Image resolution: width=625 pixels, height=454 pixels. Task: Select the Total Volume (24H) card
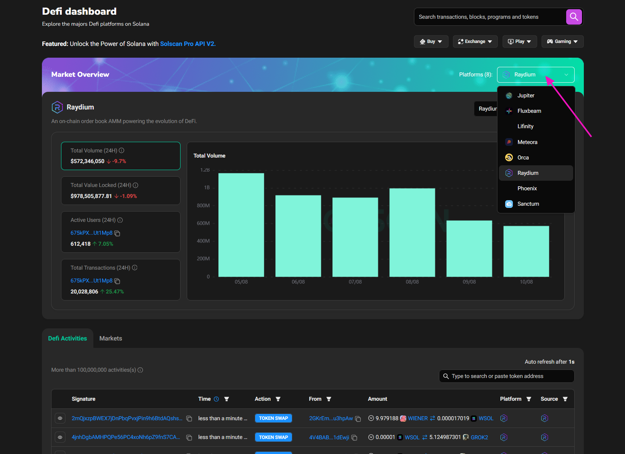click(x=121, y=156)
